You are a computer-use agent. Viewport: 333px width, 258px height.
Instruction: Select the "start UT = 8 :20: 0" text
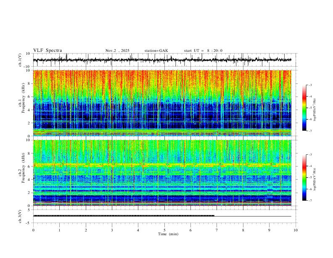pos(203,51)
